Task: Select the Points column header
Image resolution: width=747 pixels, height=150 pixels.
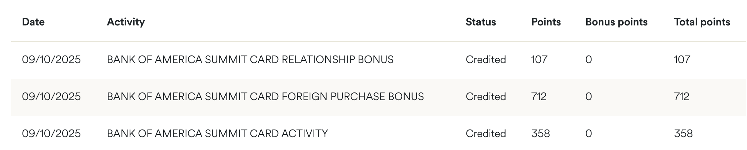Action: (x=546, y=22)
